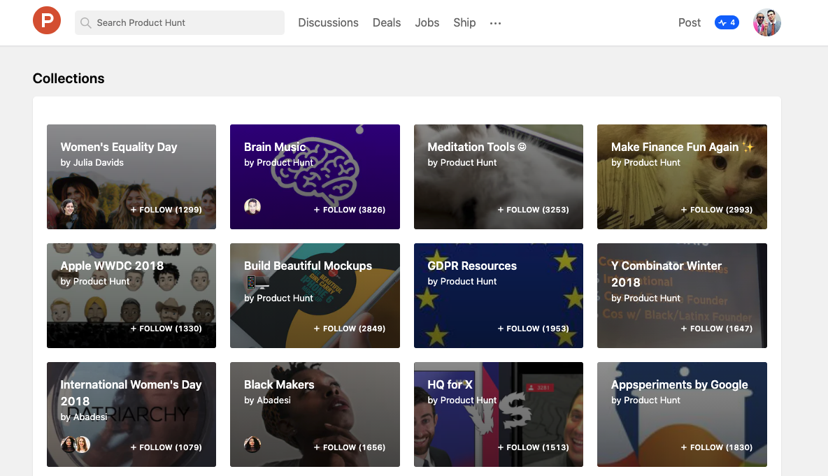Follow the Build Beautiful Mockups collection
This screenshot has width=828, height=476.
click(350, 329)
